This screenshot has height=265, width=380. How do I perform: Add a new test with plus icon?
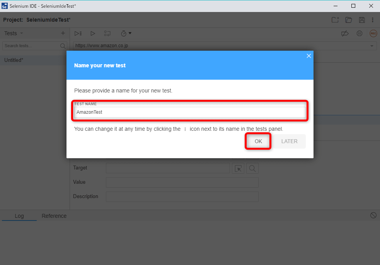pos(63,33)
